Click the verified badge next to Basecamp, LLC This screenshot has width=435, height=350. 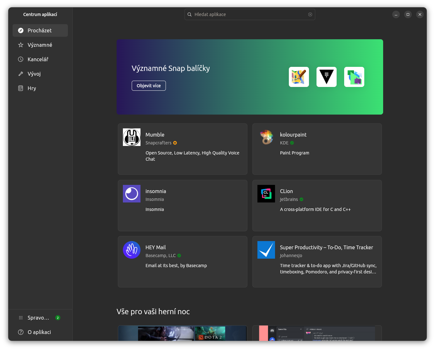tap(179, 256)
